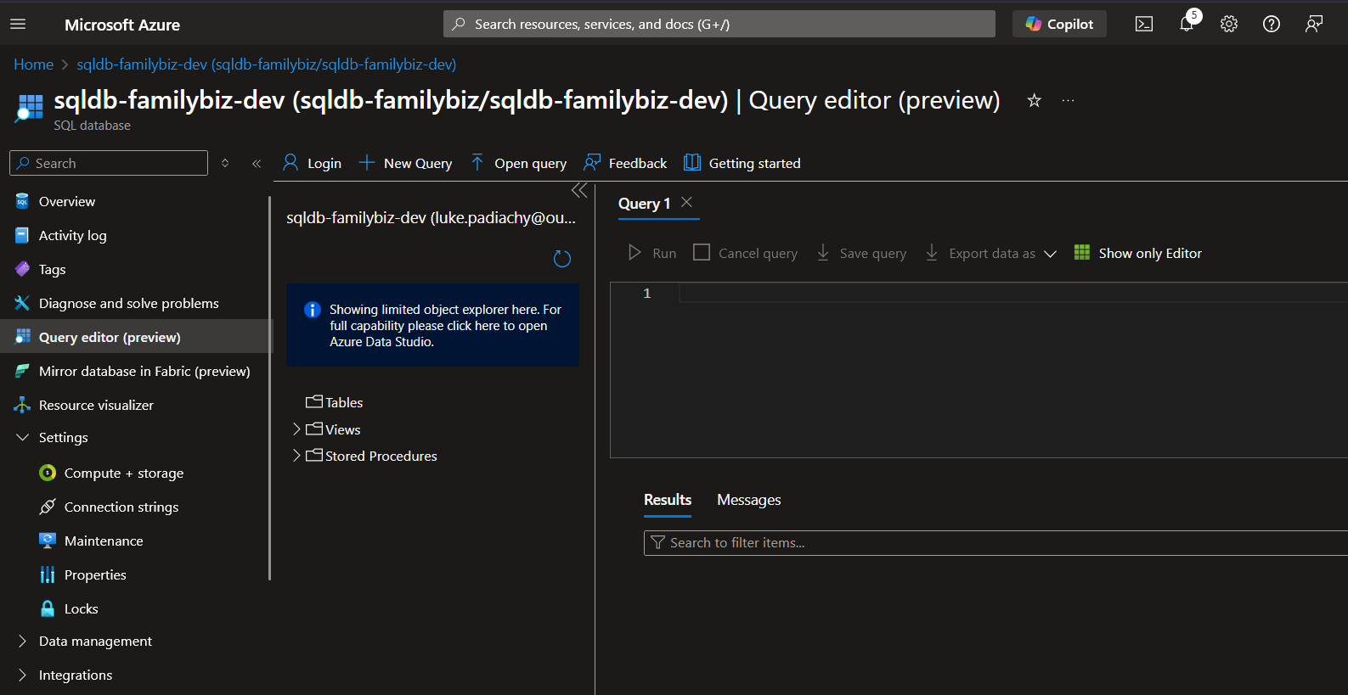1348x695 pixels.
Task: Close the Query 1 tab
Action: [687, 202]
